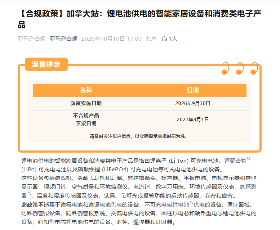Click the 2026年9月30日 date cell
This screenshot has height=230, width=280.
click(193, 103)
